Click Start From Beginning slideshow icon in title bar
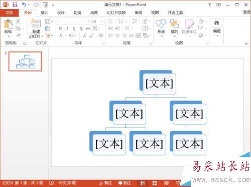 pos(46,5)
